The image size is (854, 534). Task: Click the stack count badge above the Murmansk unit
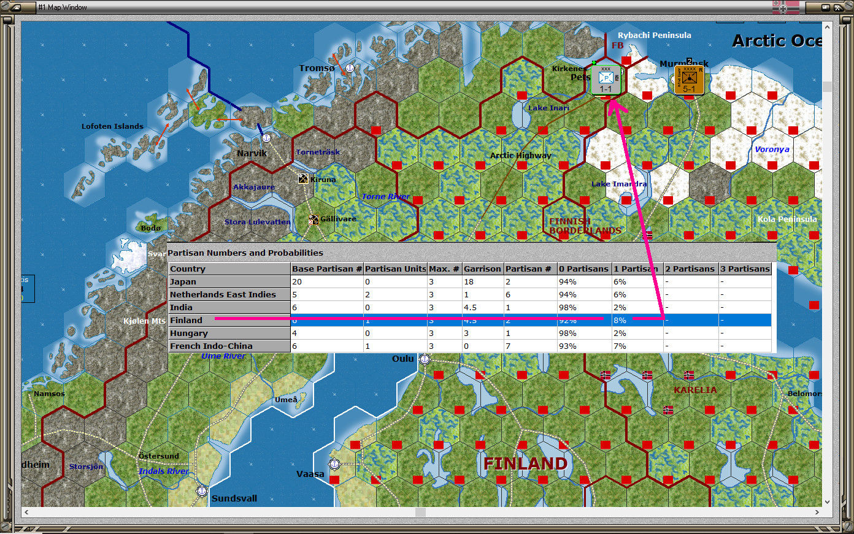[689, 61]
